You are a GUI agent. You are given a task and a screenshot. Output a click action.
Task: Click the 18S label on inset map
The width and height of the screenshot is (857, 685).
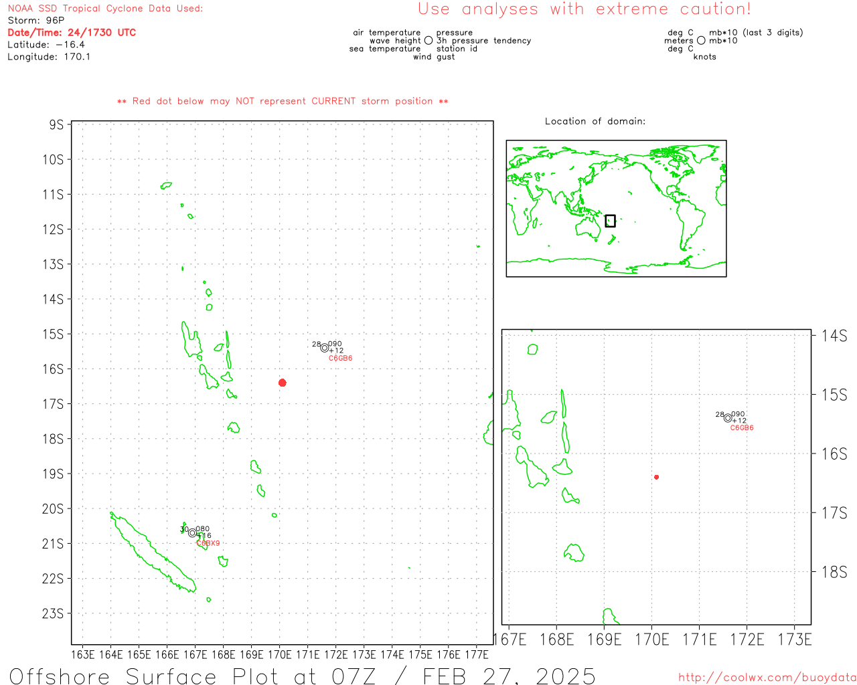point(834,572)
